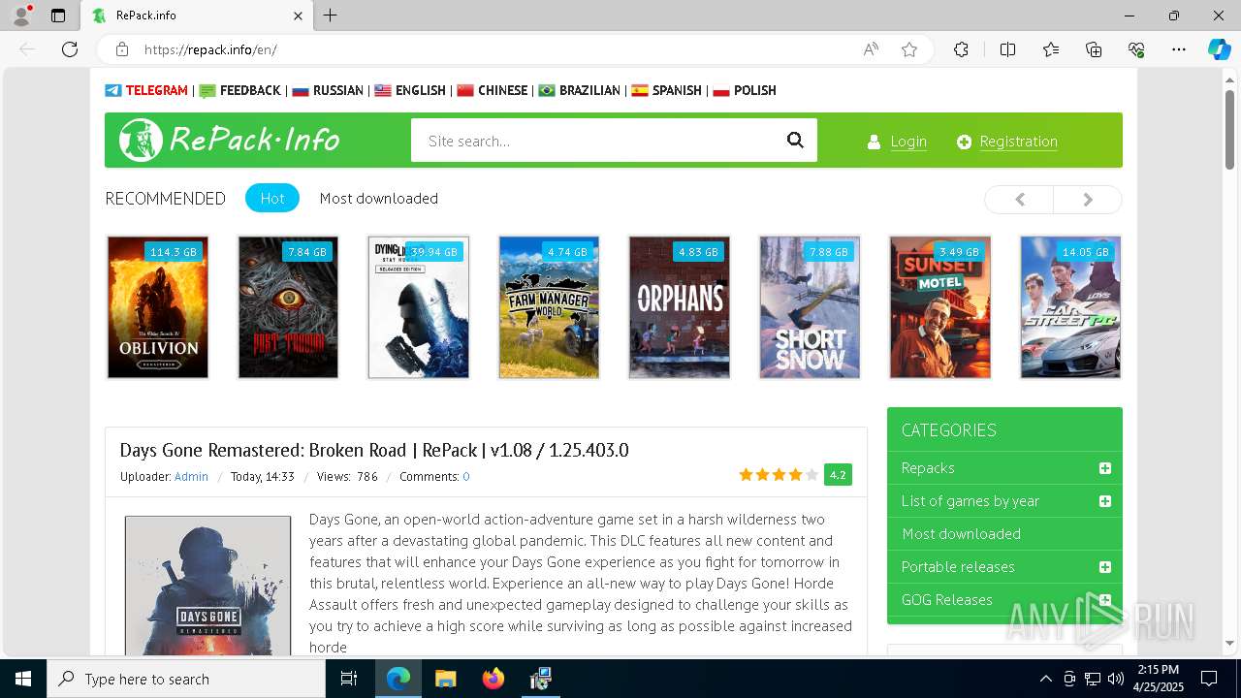Select the Hot tab
Image resolution: width=1241 pixels, height=698 pixels.
[272, 198]
